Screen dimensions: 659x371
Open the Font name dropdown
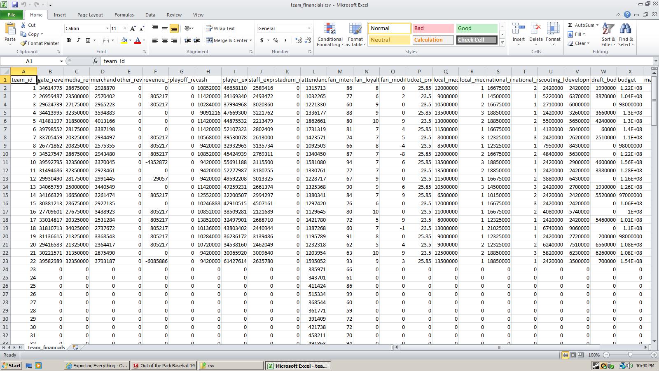(x=107, y=28)
